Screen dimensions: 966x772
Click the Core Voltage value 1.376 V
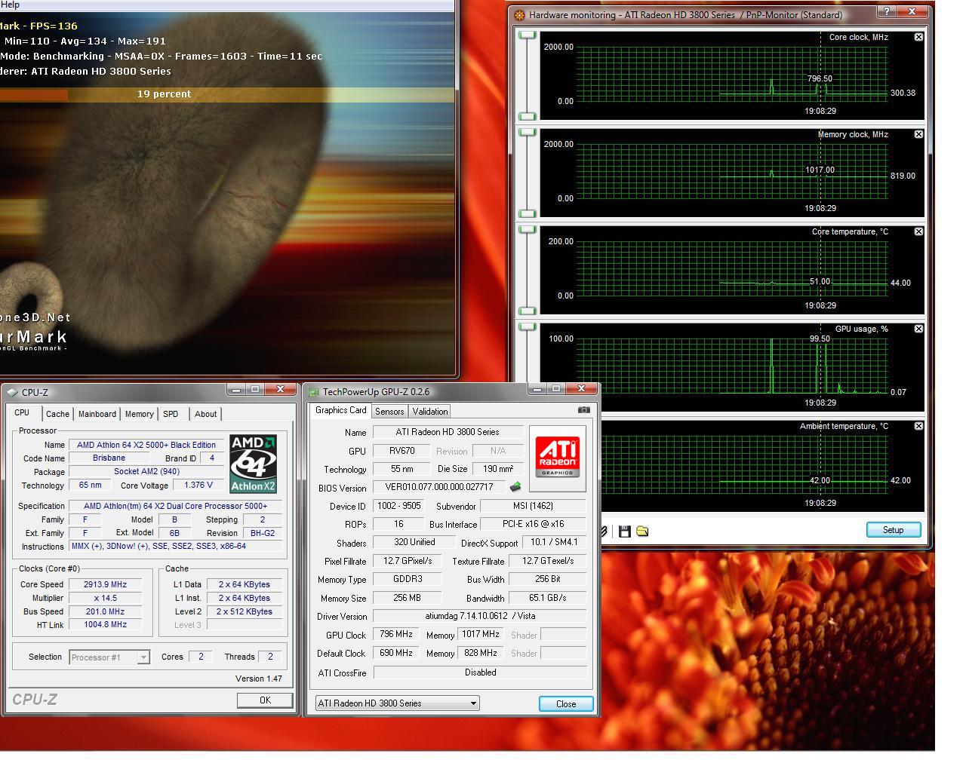[198, 485]
